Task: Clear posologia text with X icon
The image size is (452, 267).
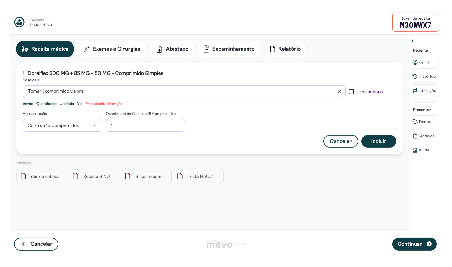Action: (x=339, y=92)
